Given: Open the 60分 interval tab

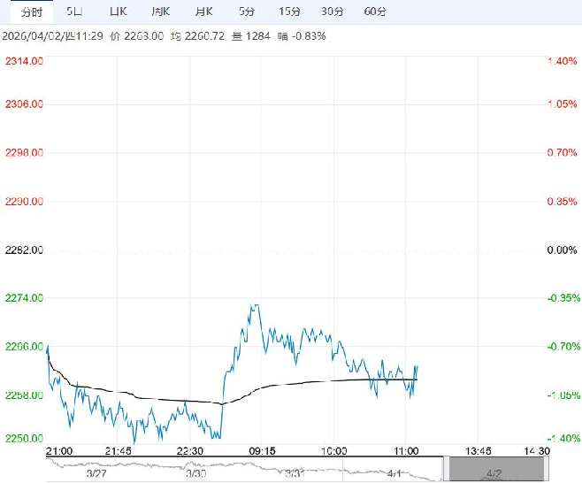Looking at the screenshot, I should (375, 11).
